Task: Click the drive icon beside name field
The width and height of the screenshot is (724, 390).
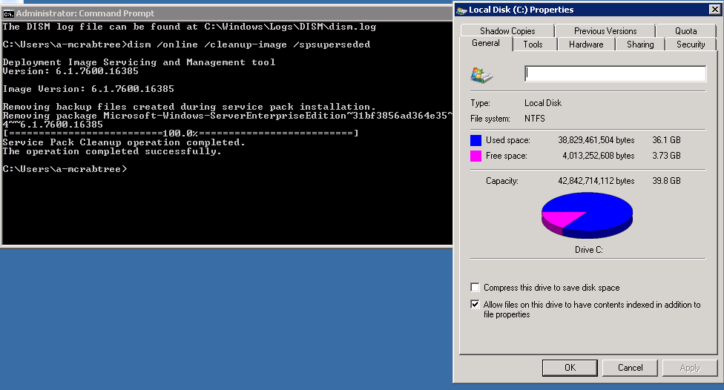Action: pos(481,74)
